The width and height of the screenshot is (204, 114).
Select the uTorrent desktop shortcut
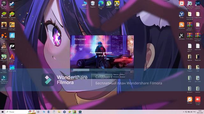[x=109, y=4]
